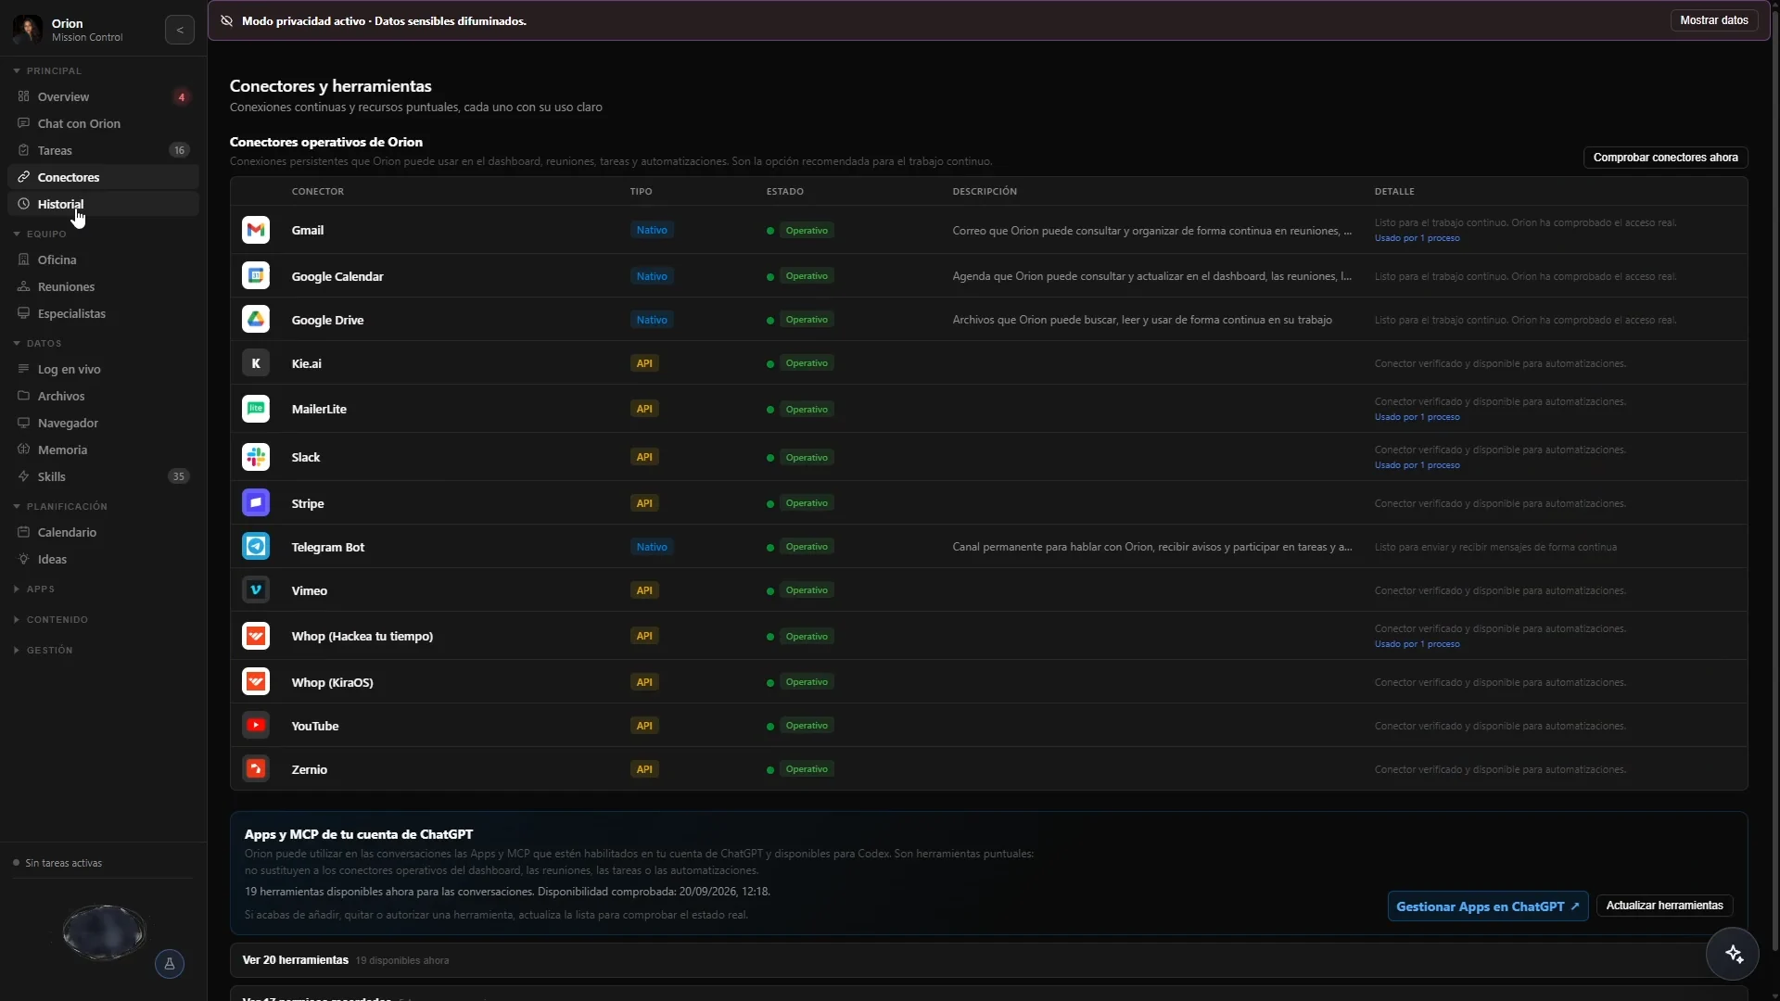The height and width of the screenshot is (1001, 1780).
Task: Click the Kie.ai connector icon
Action: coord(256,362)
